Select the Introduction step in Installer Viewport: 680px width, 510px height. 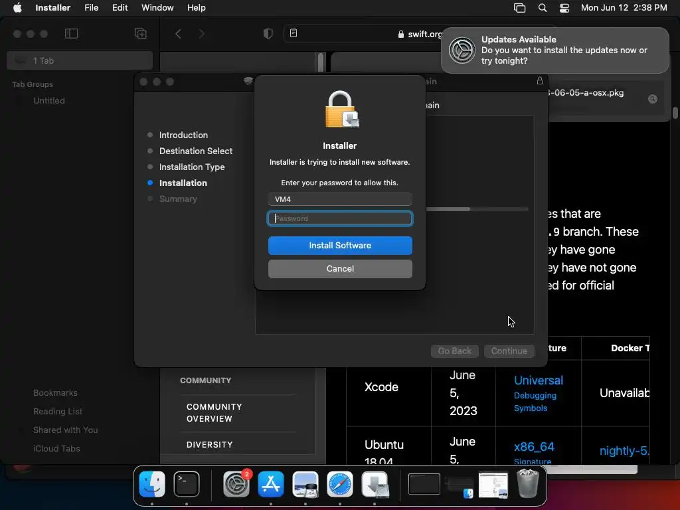click(183, 135)
